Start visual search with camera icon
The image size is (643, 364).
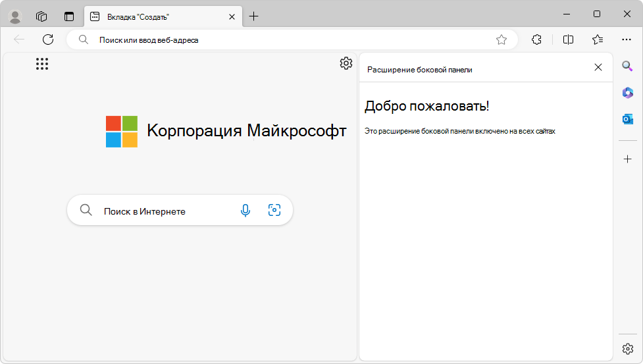pos(274,210)
